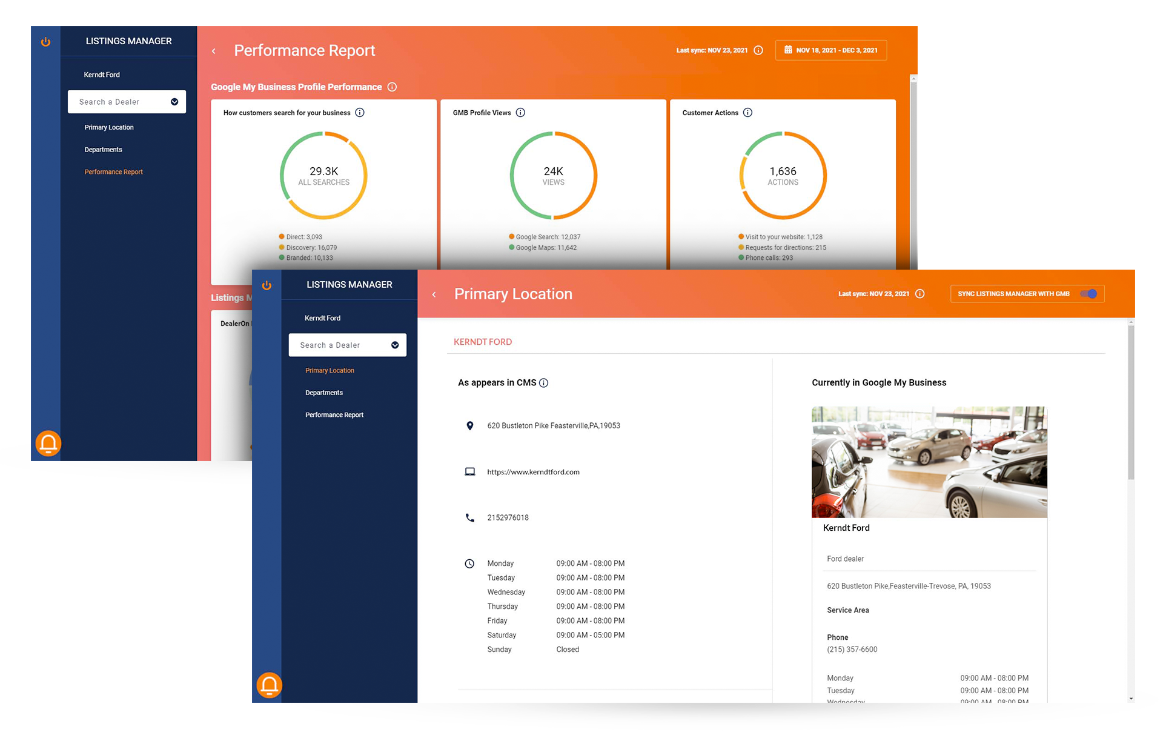Image resolution: width=1163 pixels, height=738 pixels.
Task: Open Performance Report in front window sidebar
Action: point(334,415)
